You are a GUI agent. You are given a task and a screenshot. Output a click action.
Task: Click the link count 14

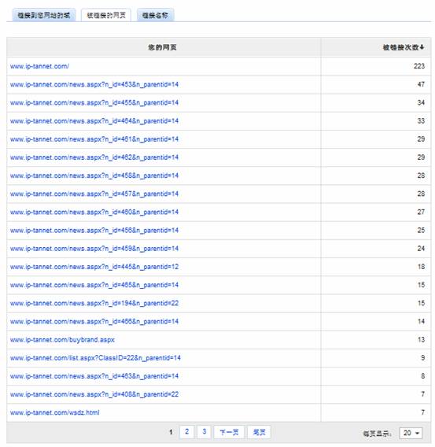tap(421, 322)
